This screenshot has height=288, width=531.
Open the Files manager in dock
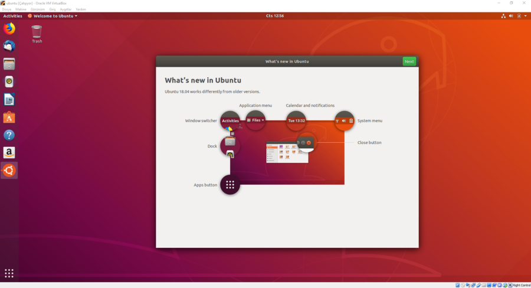coord(9,64)
